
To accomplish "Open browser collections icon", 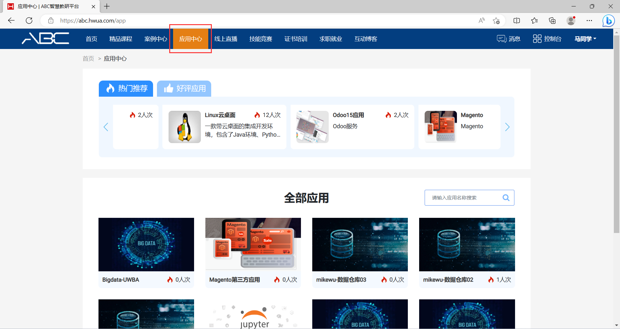I will coord(552,21).
